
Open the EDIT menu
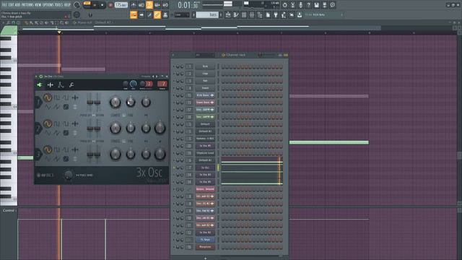(12, 5)
